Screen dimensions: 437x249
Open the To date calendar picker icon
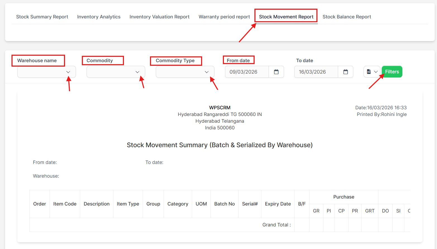pos(345,72)
